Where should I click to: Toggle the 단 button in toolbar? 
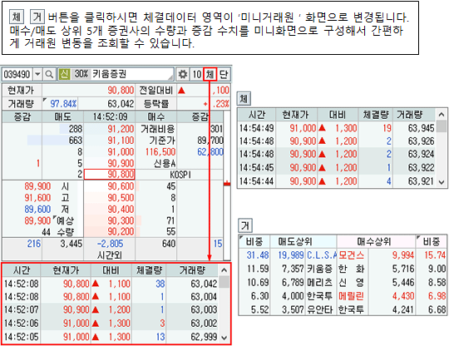pyautogui.click(x=224, y=75)
